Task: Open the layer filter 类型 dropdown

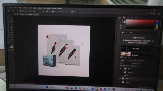Action: [x=124, y=60]
